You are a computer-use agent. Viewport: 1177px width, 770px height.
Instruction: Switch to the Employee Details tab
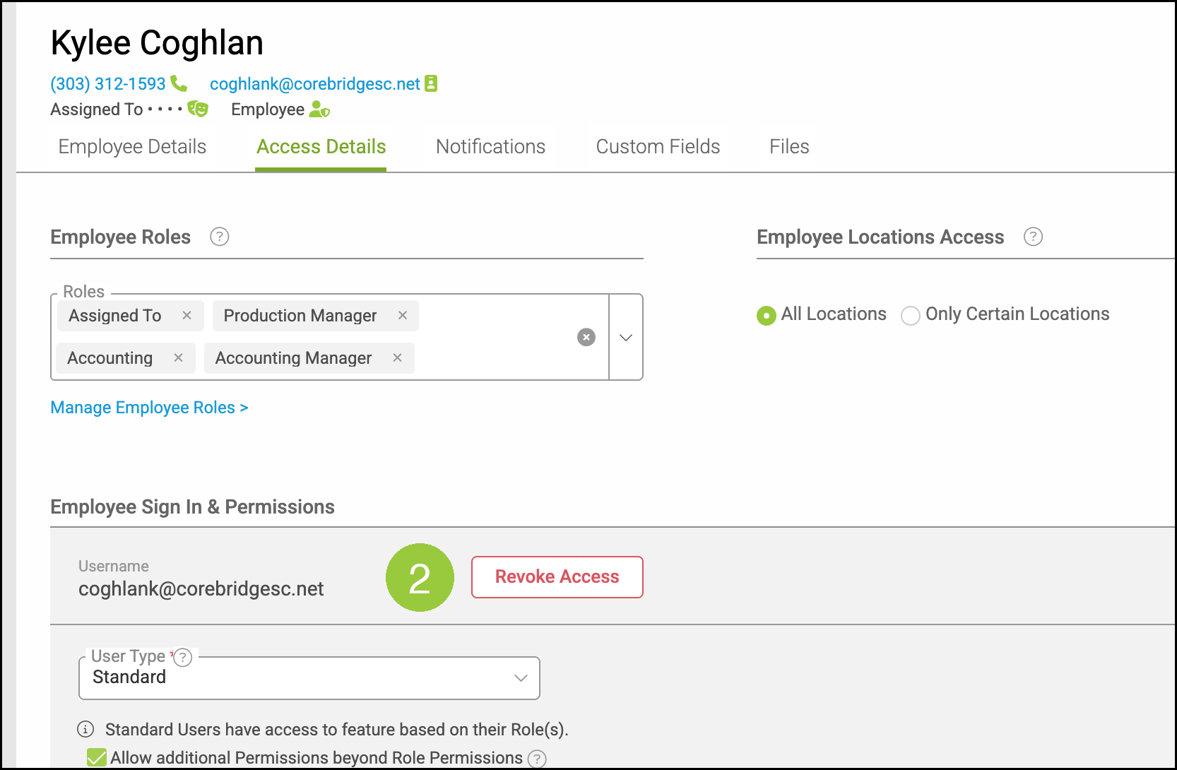pos(132,147)
